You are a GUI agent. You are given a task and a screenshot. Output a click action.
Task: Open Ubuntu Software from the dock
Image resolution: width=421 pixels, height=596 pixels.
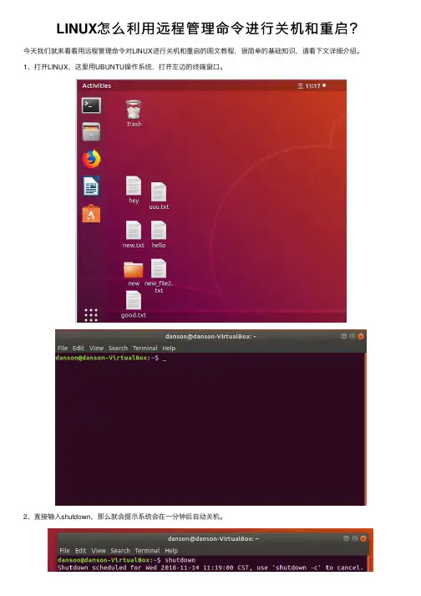(91, 214)
